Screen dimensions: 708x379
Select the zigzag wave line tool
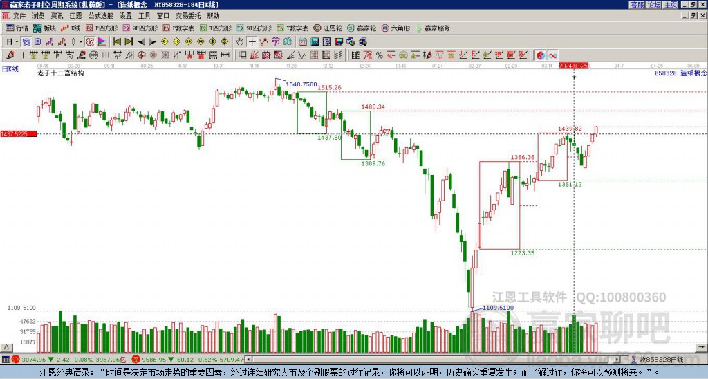coord(301,55)
